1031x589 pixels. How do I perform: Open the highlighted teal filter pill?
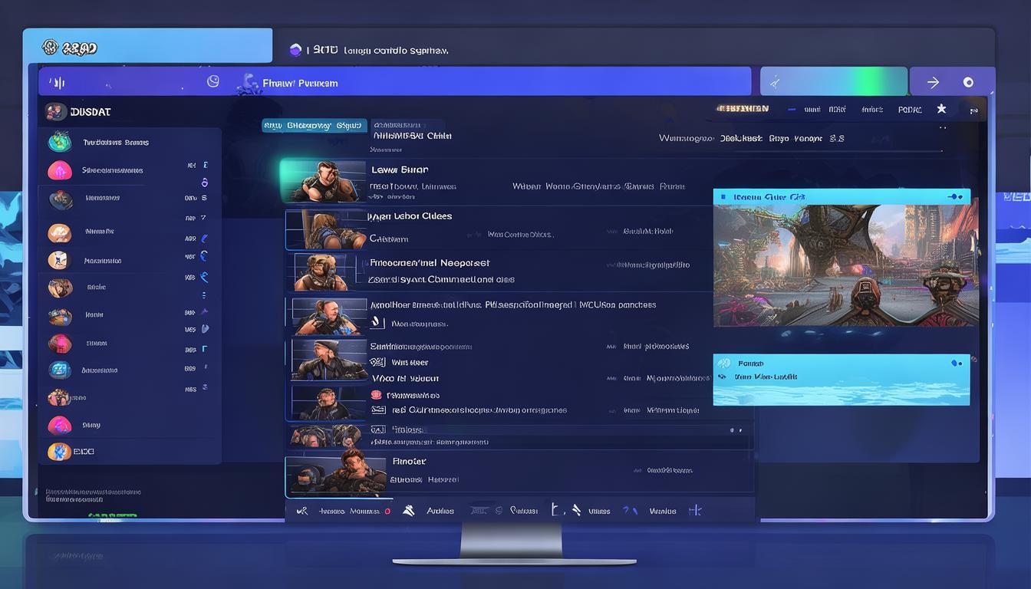coord(313,125)
